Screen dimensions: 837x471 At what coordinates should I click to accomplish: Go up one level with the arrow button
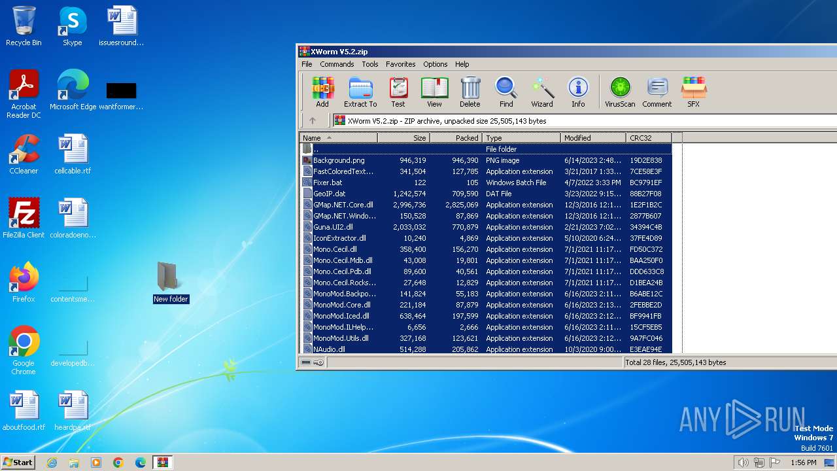[x=313, y=120]
